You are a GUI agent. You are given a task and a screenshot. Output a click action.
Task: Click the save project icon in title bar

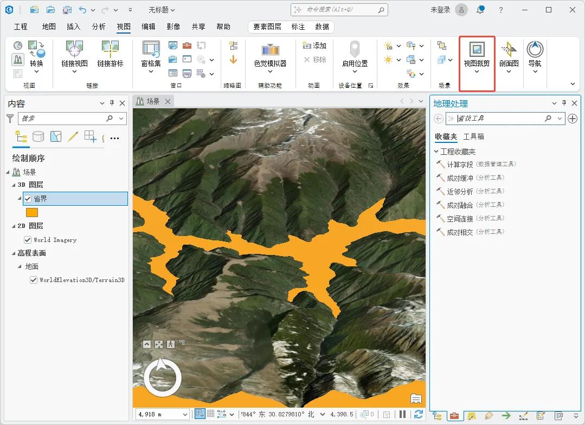pos(67,10)
